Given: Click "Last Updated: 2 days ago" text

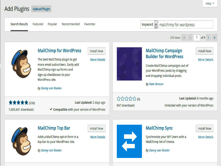Looking at the screenshot, I should (90, 103).
